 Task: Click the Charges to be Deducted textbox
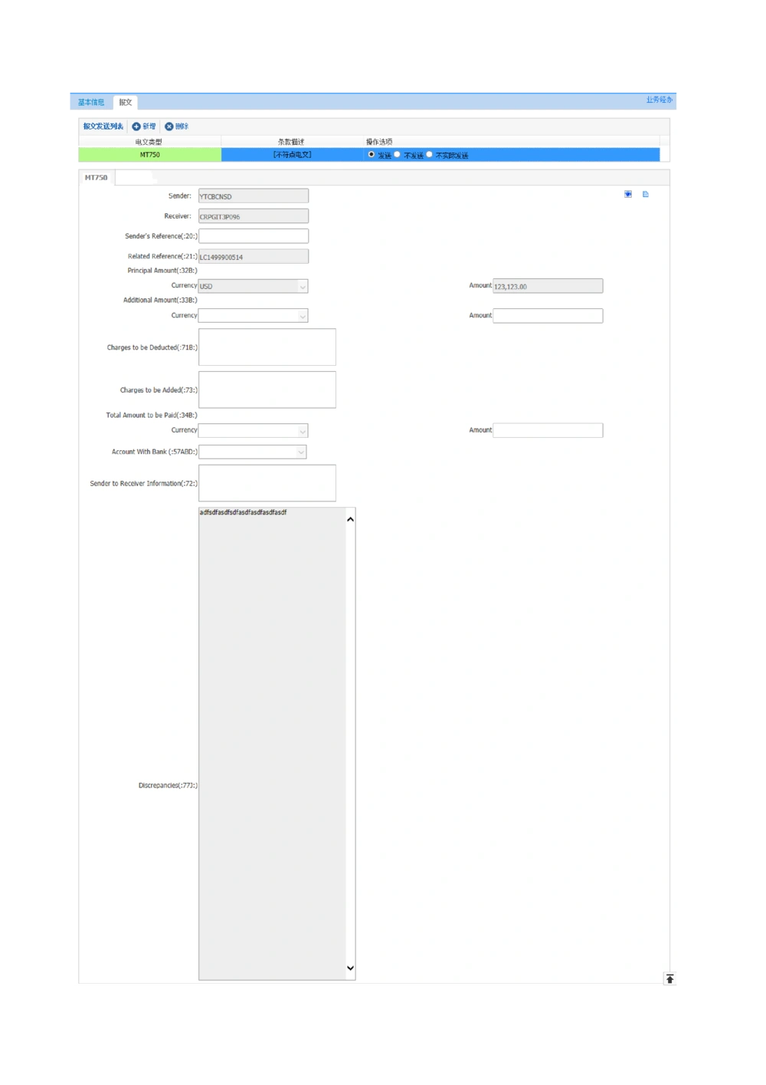(267, 347)
